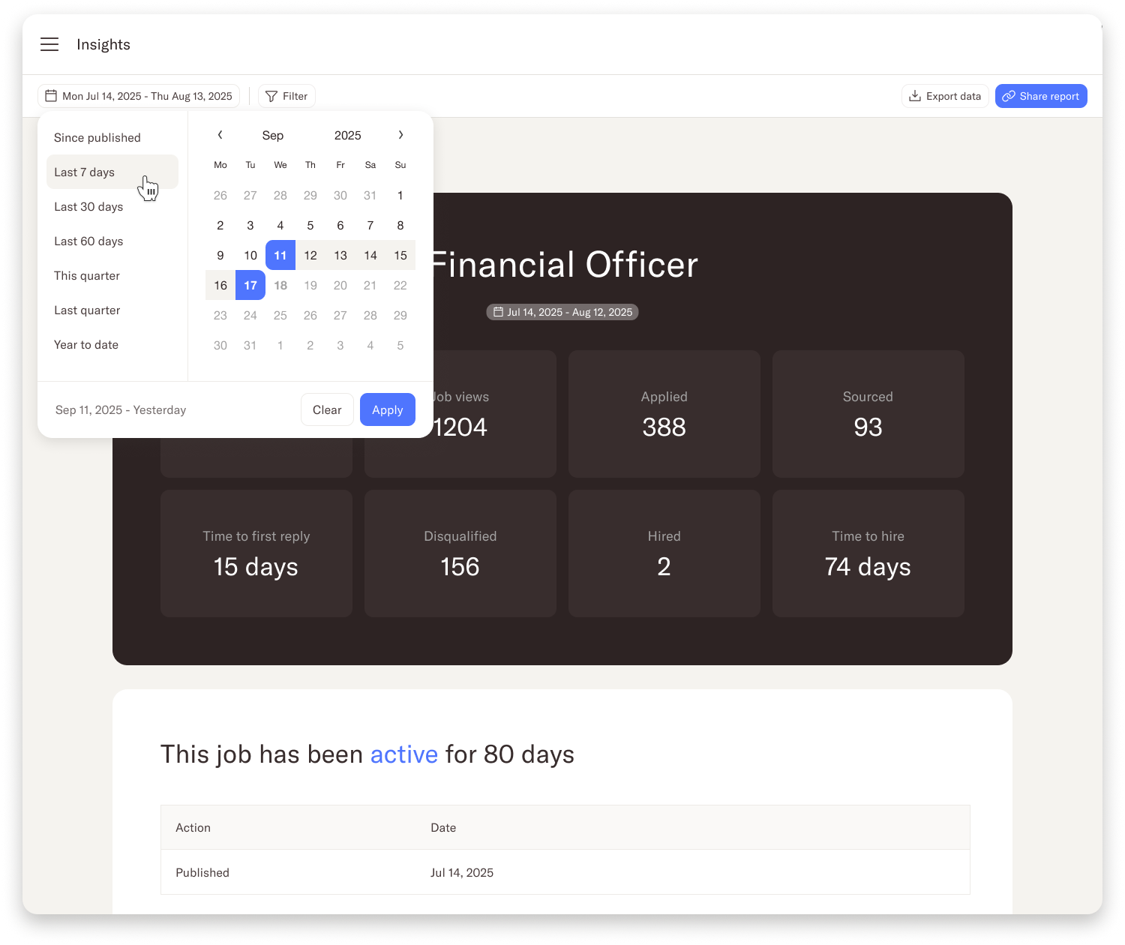The height and width of the screenshot is (945, 1125).
Task: Click Share report button
Action: point(1041,96)
